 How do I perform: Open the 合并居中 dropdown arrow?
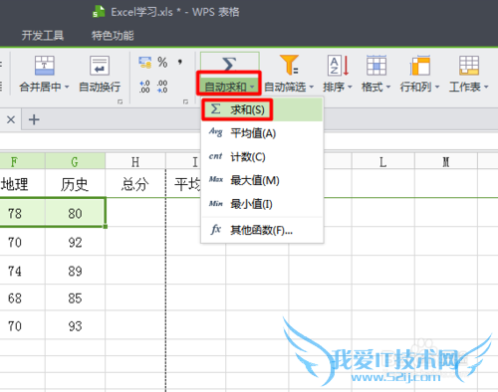(x=67, y=87)
